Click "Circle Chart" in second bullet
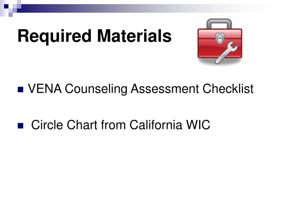 point(64,125)
